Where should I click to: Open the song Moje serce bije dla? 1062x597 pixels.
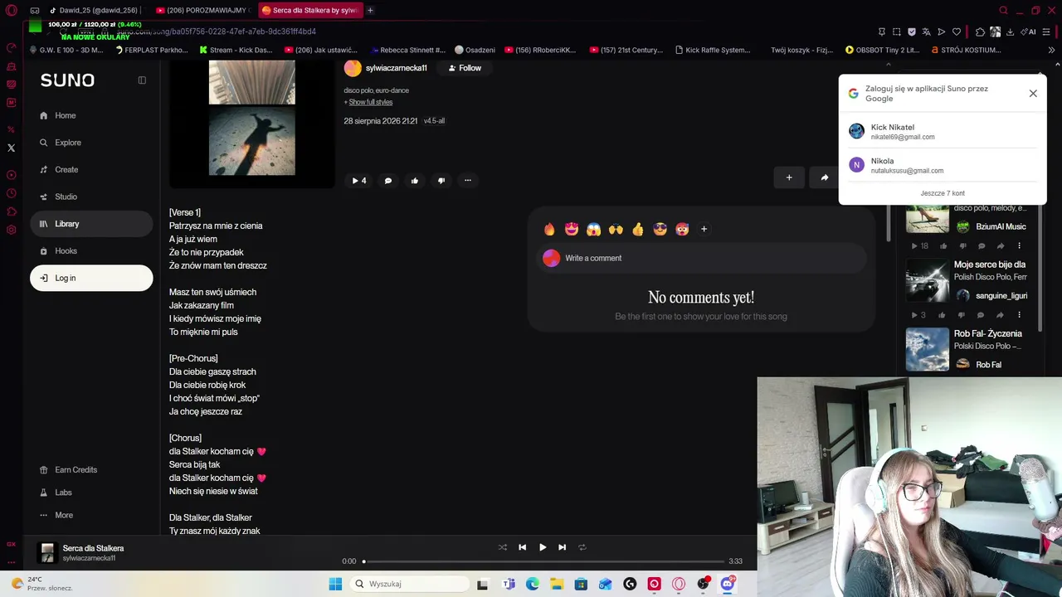pyautogui.click(x=990, y=265)
